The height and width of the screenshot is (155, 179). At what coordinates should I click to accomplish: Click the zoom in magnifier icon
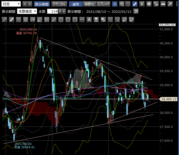(x=122, y=4)
